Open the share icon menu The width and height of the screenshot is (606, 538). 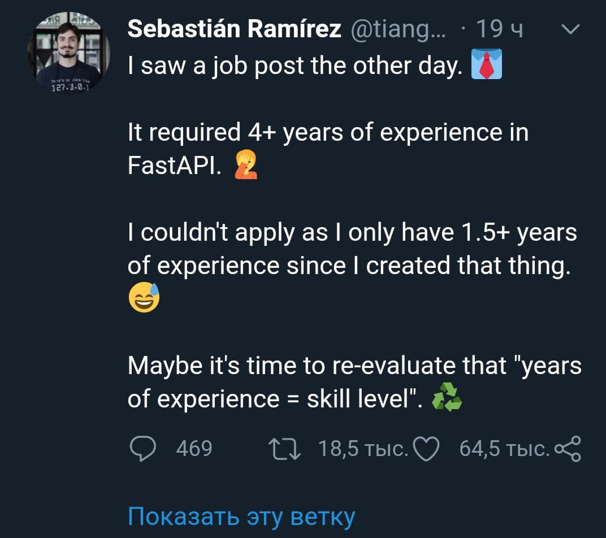pyautogui.click(x=568, y=449)
